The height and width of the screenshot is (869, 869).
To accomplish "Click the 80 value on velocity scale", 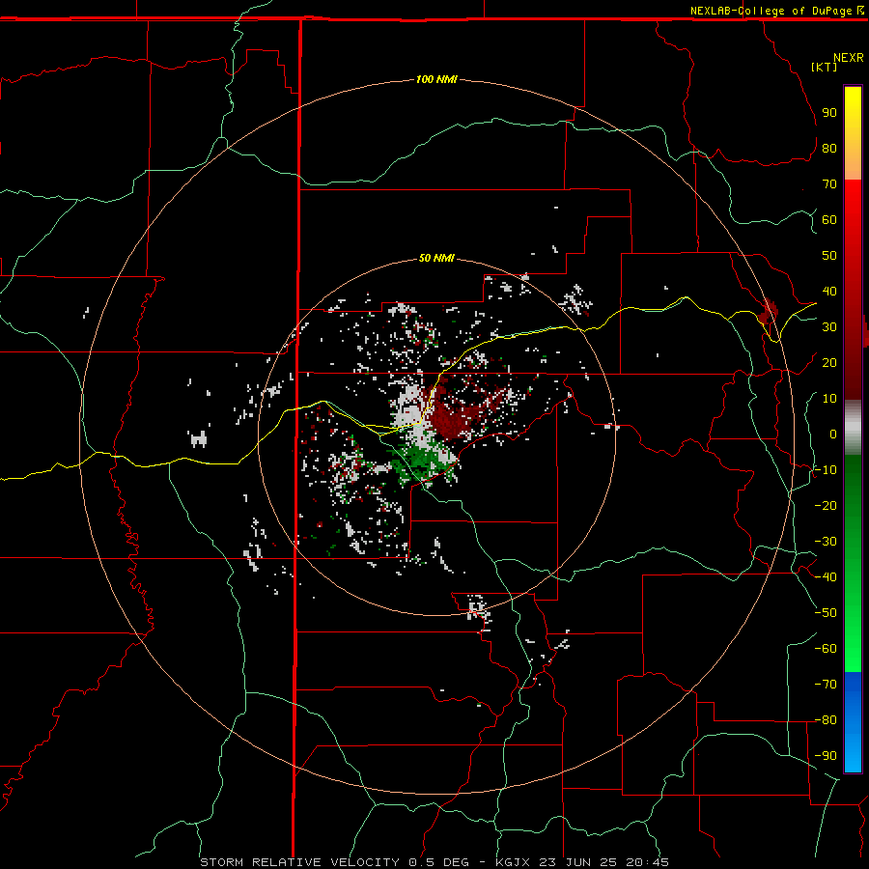I will click(829, 149).
